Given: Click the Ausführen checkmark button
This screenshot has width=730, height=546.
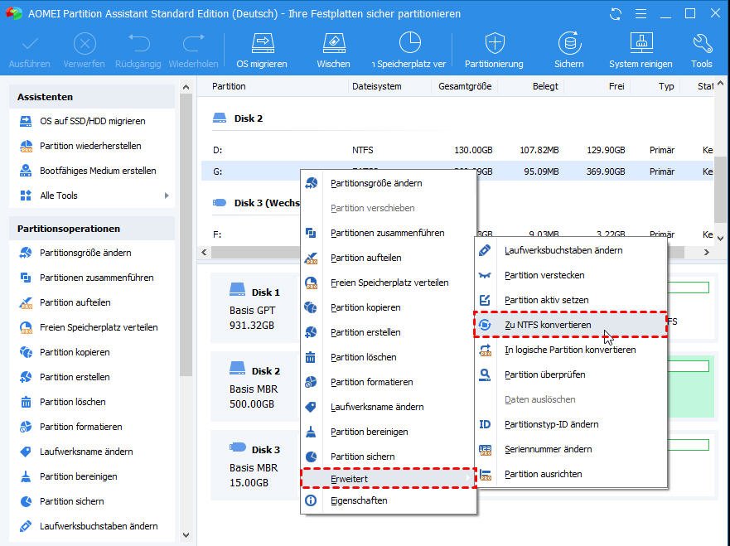Looking at the screenshot, I should tap(29, 44).
